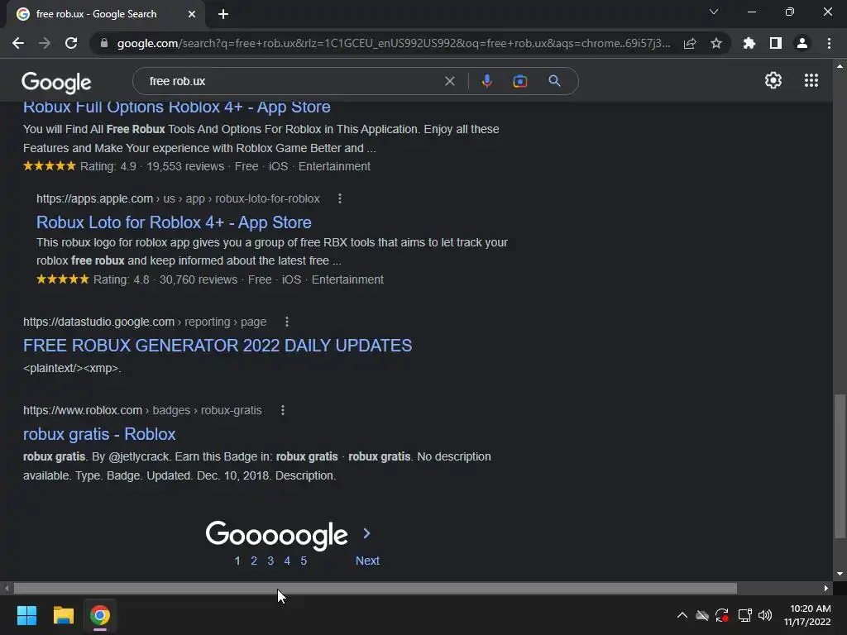This screenshot has width=847, height=635.
Task: Open the Windows Start menu
Action: click(26, 615)
